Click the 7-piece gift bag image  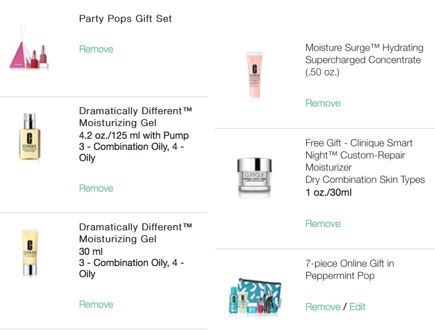(255, 296)
